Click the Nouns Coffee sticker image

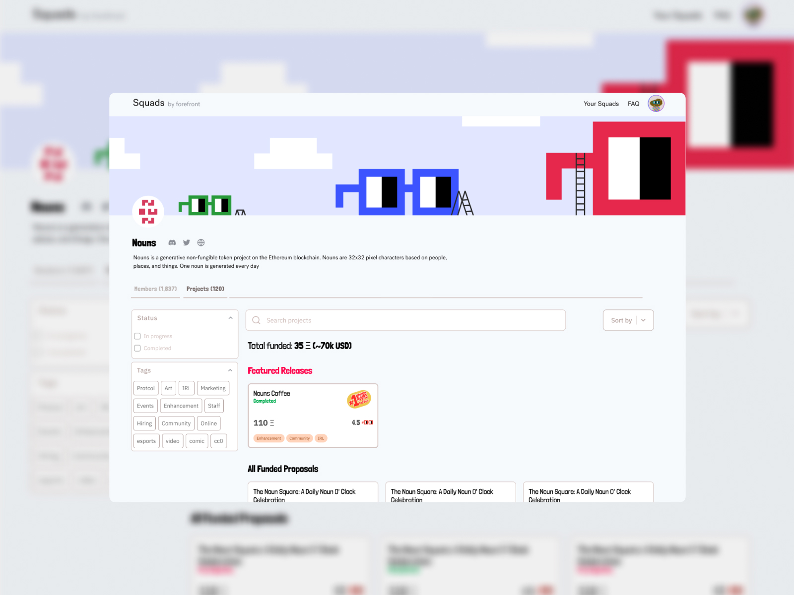tap(359, 399)
